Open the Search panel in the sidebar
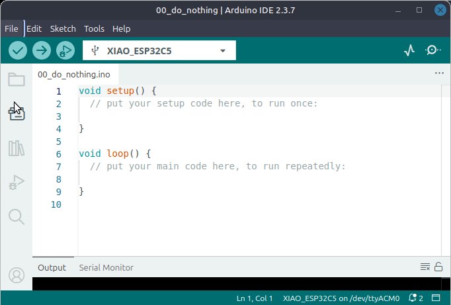 17,216
